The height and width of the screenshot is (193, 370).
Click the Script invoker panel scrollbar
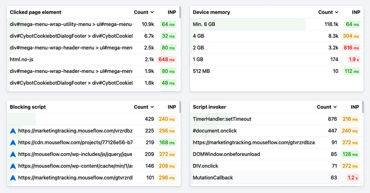click(x=363, y=107)
